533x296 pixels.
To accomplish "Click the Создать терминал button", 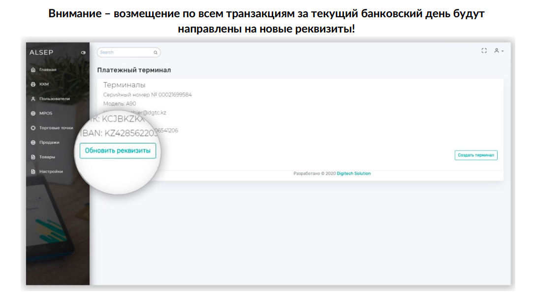I will pos(476,155).
